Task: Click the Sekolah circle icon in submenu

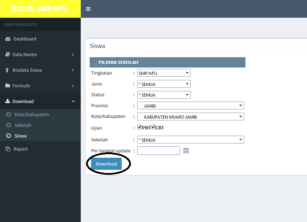Action: [x=9, y=125]
